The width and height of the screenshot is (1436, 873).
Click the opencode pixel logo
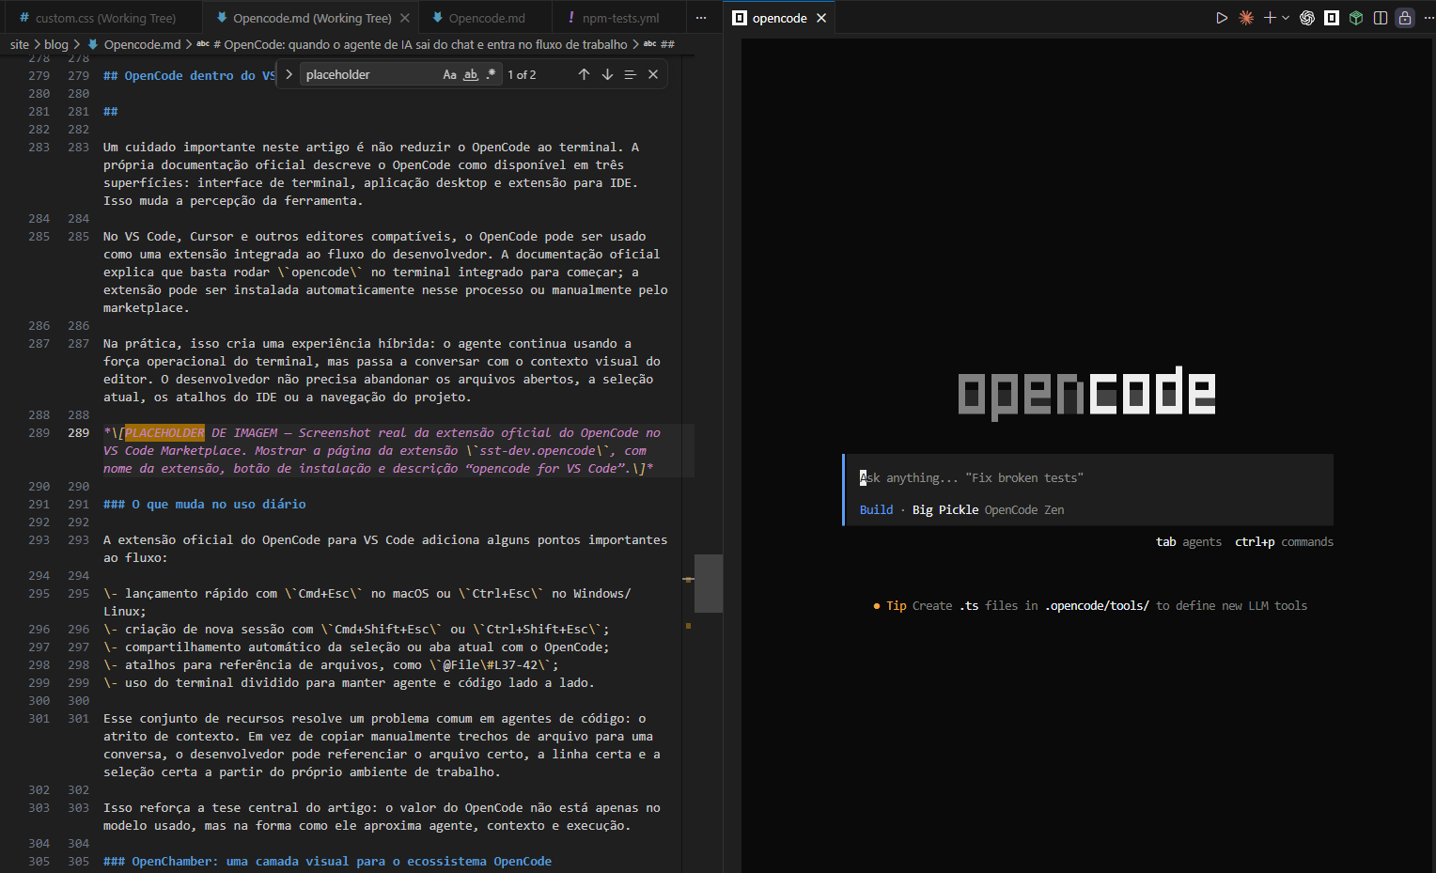click(x=1086, y=392)
